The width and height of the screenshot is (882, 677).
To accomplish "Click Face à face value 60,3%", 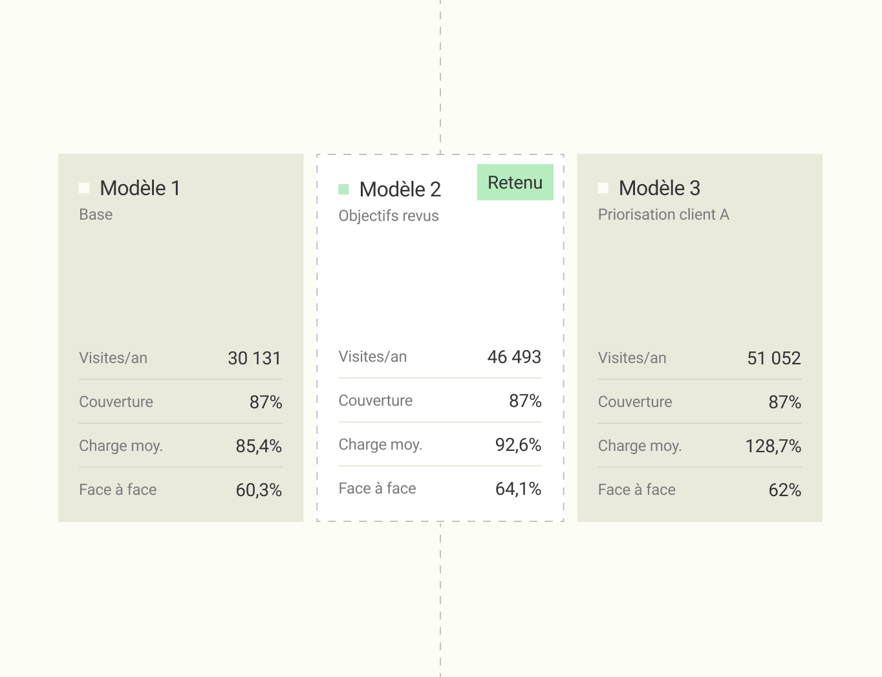I will (x=259, y=490).
